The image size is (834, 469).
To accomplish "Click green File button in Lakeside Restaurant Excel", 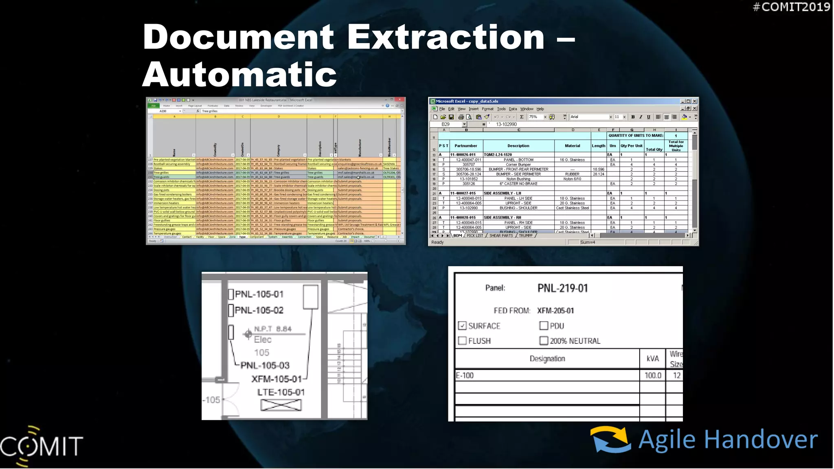I will (154, 106).
